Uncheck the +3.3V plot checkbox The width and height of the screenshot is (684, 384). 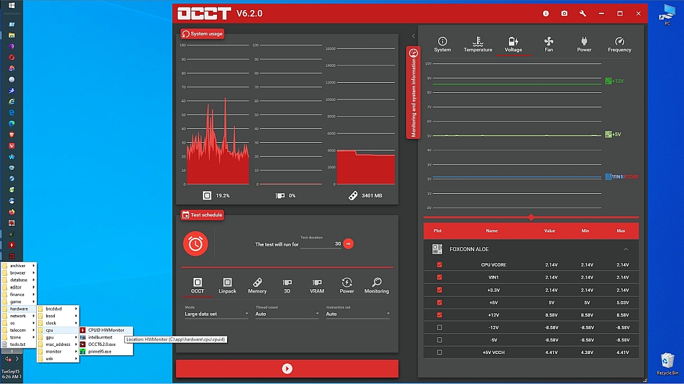(440, 290)
